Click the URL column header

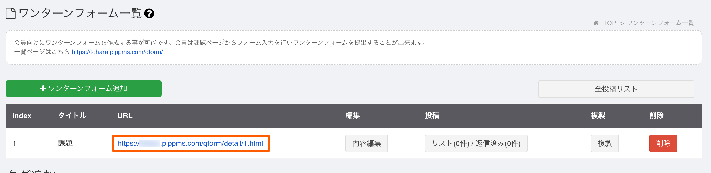click(125, 116)
